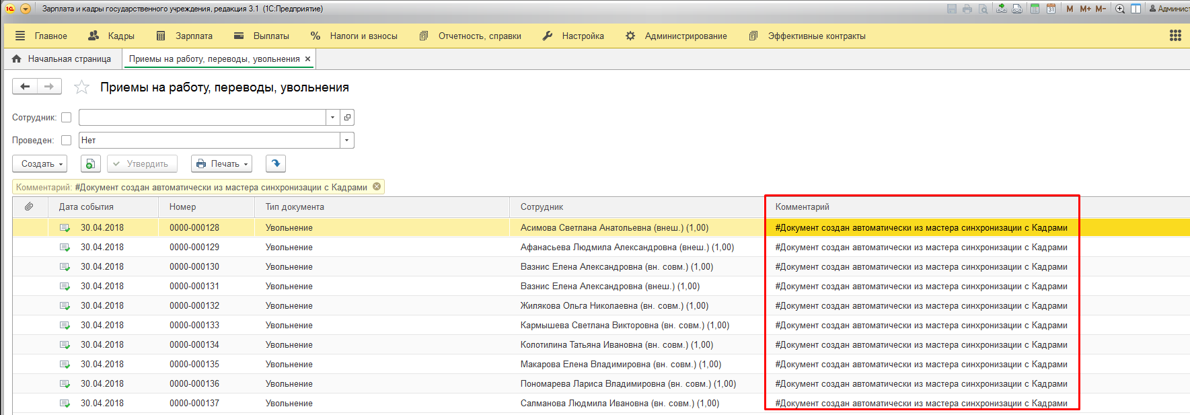Sort by Дата события column header
Image resolution: width=1190 pixels, height=415 pixels.
click(x=86, y=207)
